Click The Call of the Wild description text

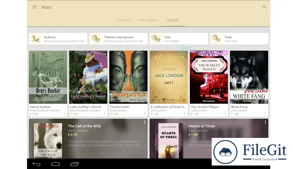tap(104, 143)
